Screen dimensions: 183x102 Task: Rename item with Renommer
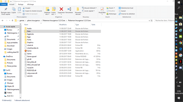(69, 11)
